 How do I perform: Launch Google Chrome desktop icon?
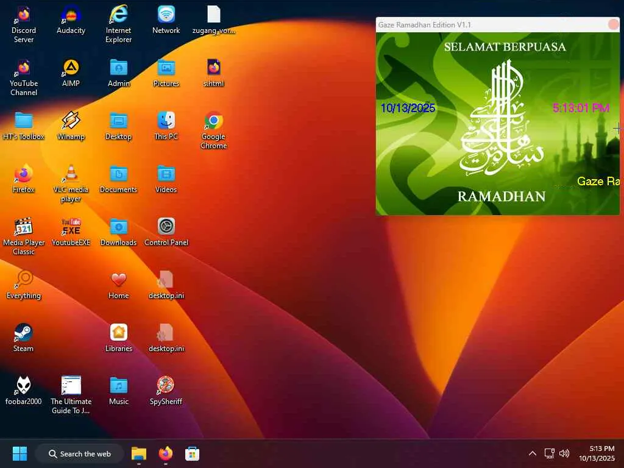point(214,130)
